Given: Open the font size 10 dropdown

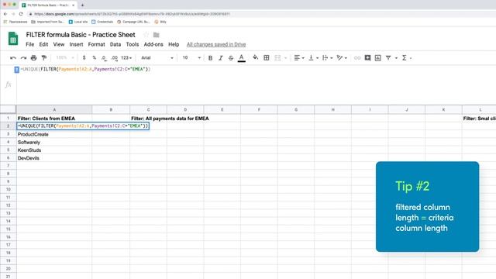Looking at the screenshot, I should click(x=191, y=58).
